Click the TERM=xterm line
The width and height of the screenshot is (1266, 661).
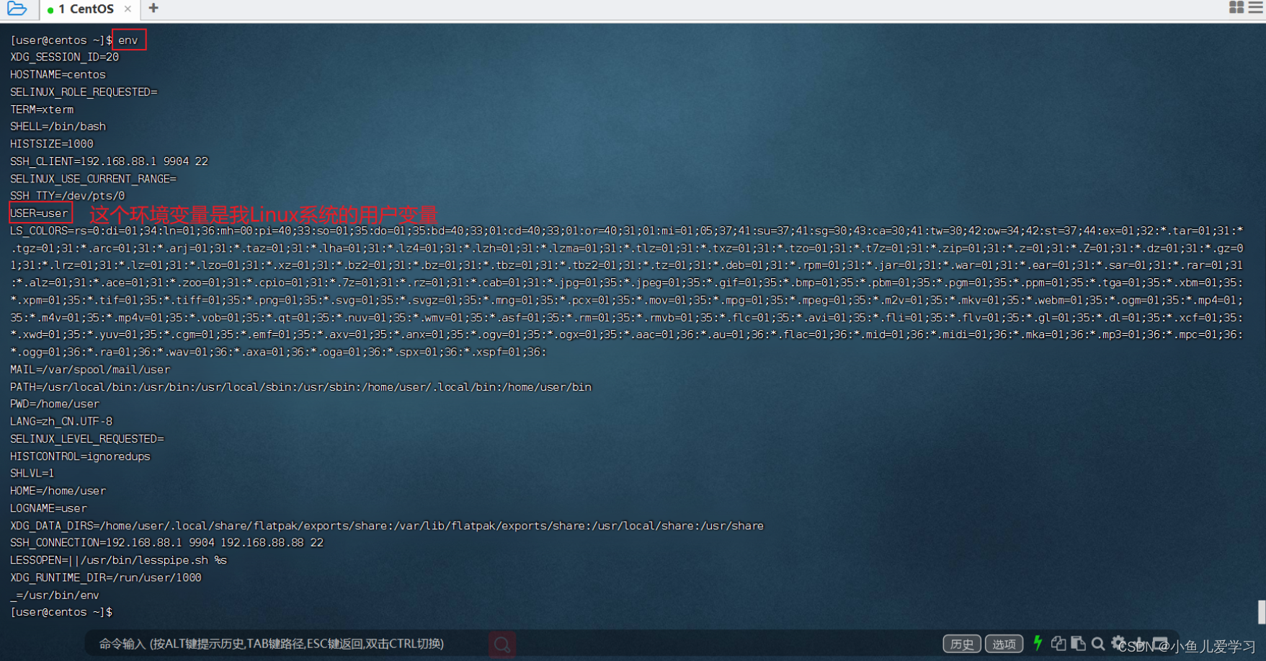[x=42, y=110]
